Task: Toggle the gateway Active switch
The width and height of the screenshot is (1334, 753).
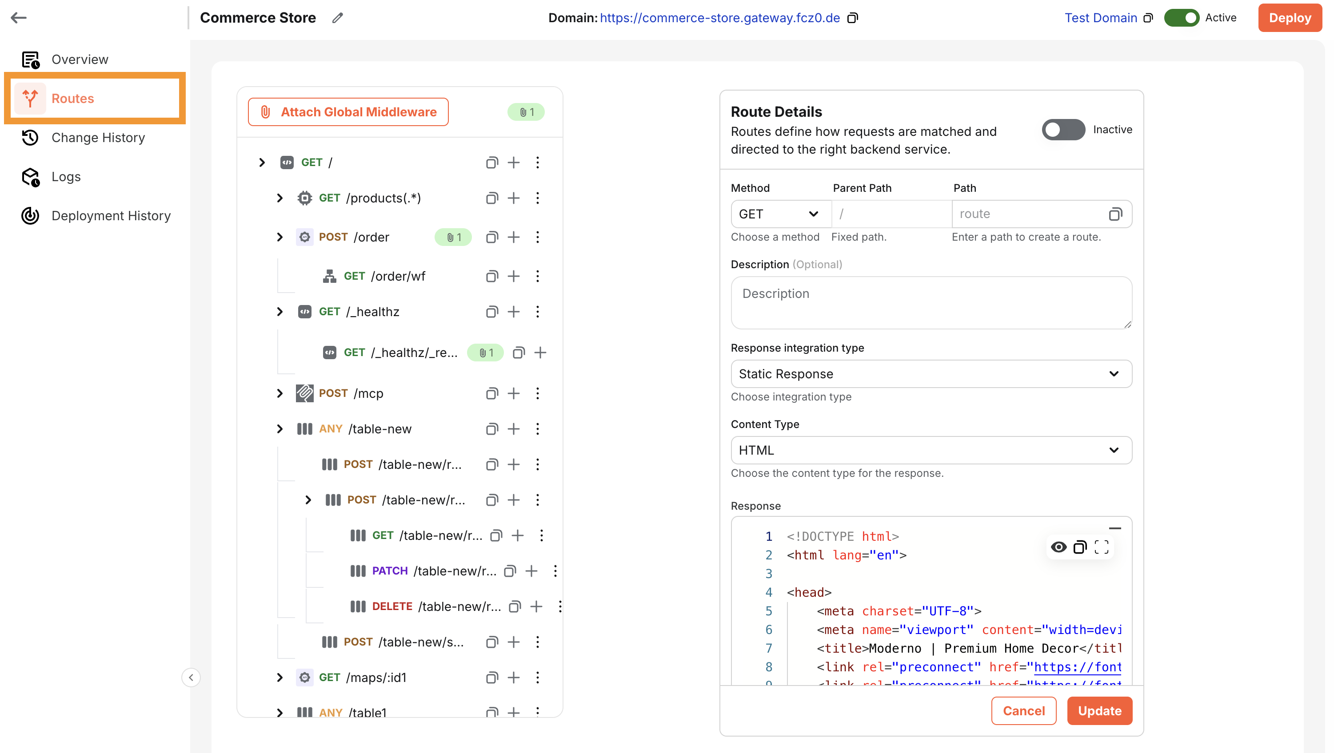Action: point(1182,18)
